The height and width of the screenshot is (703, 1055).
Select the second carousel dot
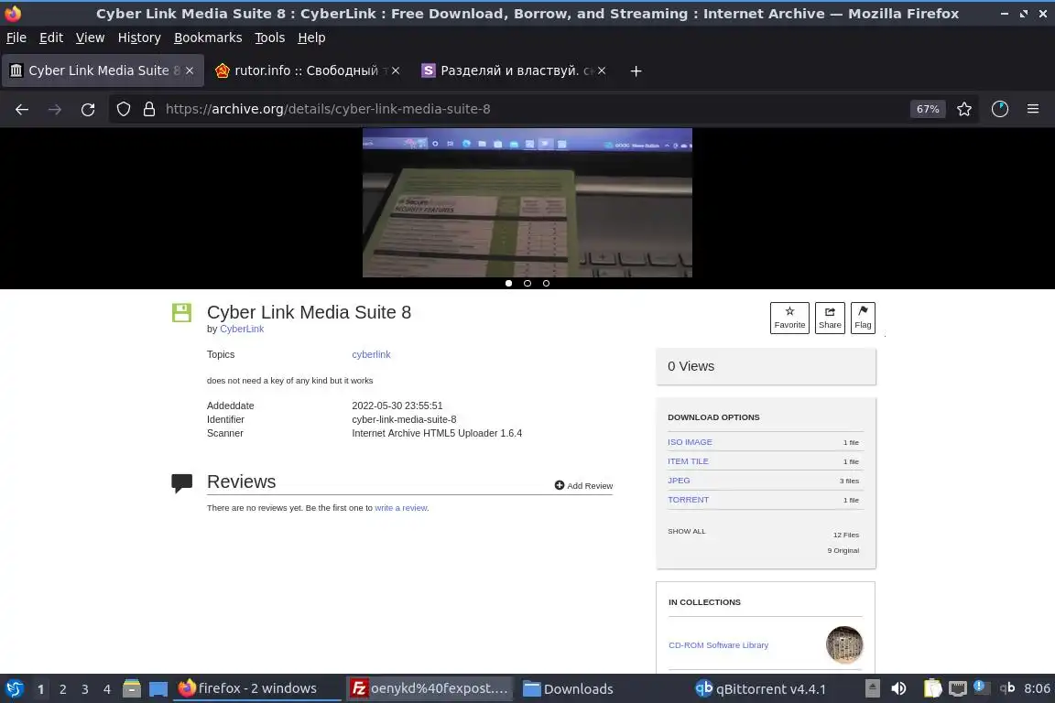pyautogui.click(x=527, y=283)
